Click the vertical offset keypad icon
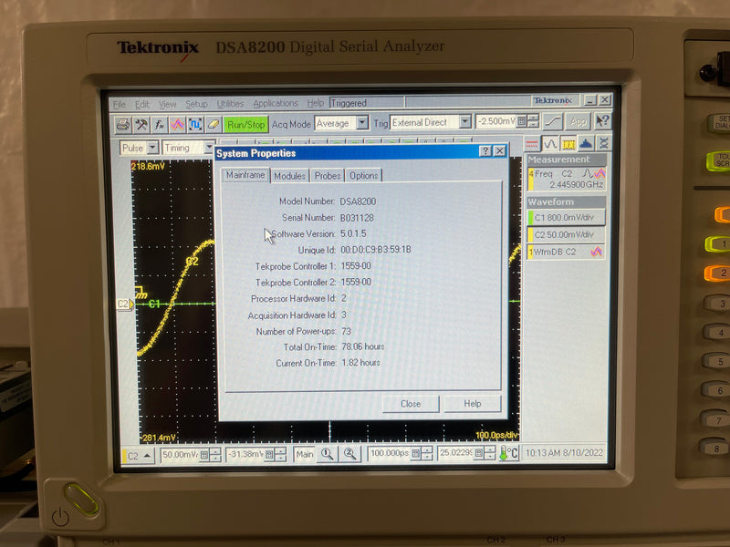This screenshot has width=730, height=547. (268, 455)
